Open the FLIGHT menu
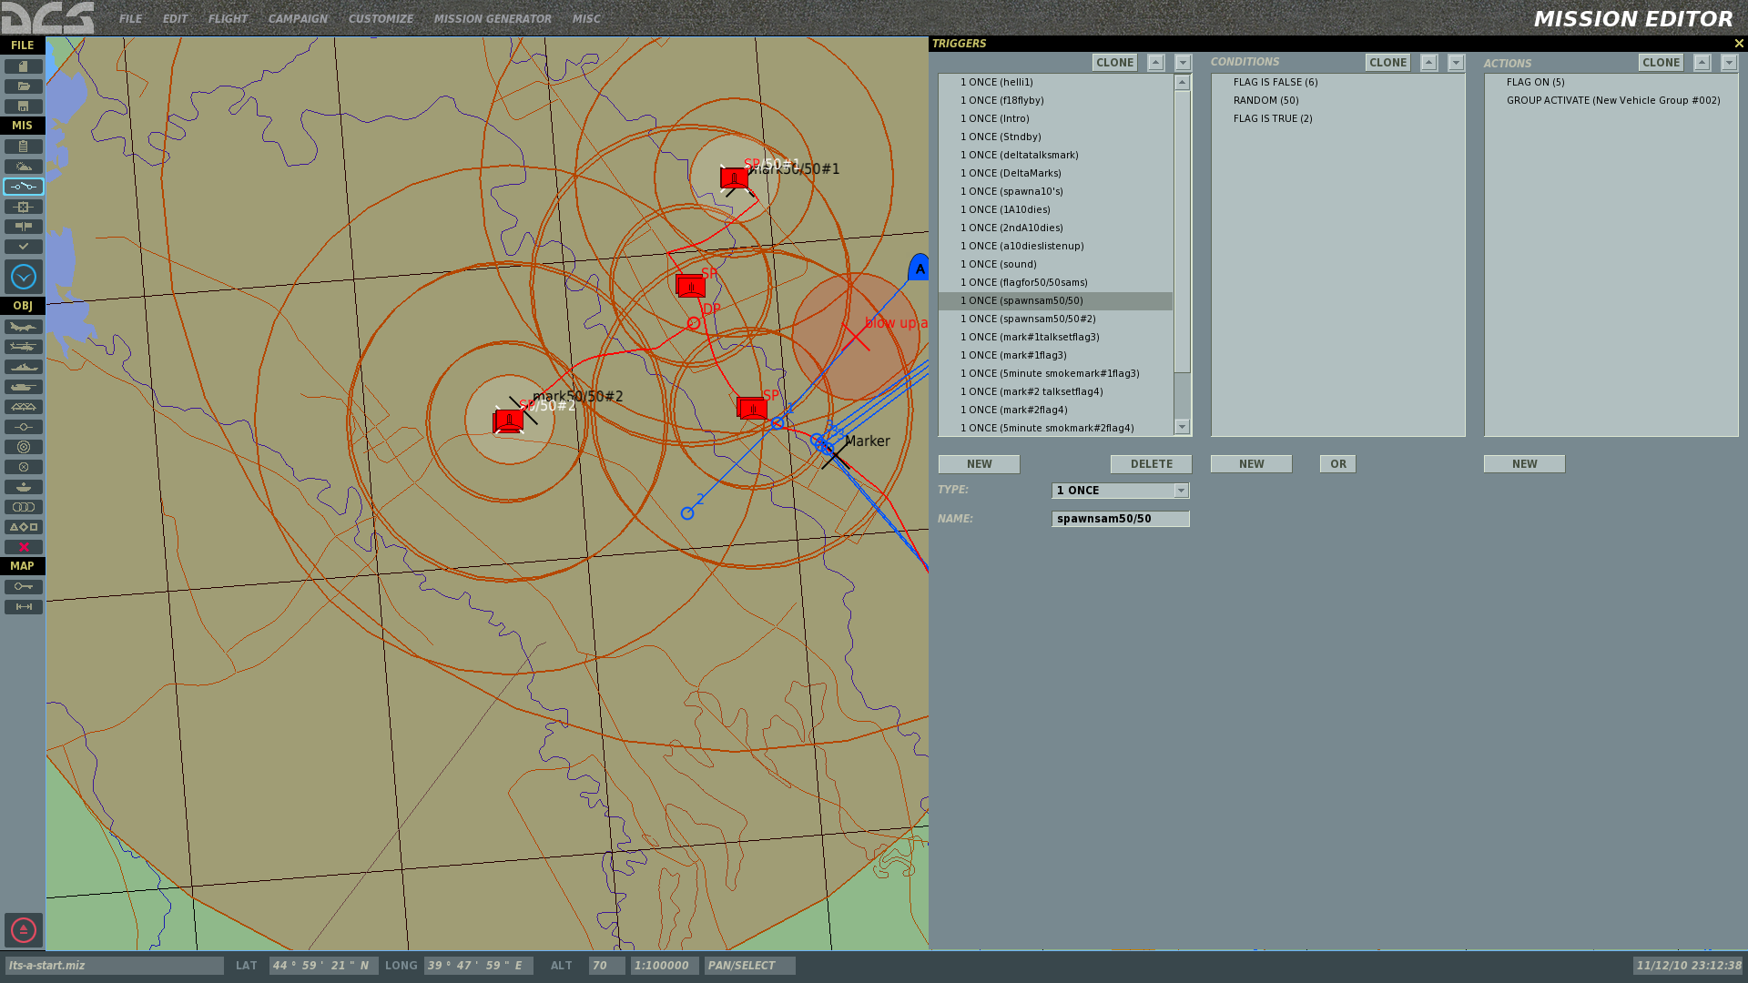This screenshot has width=1748, height=983. coord(228,18)
